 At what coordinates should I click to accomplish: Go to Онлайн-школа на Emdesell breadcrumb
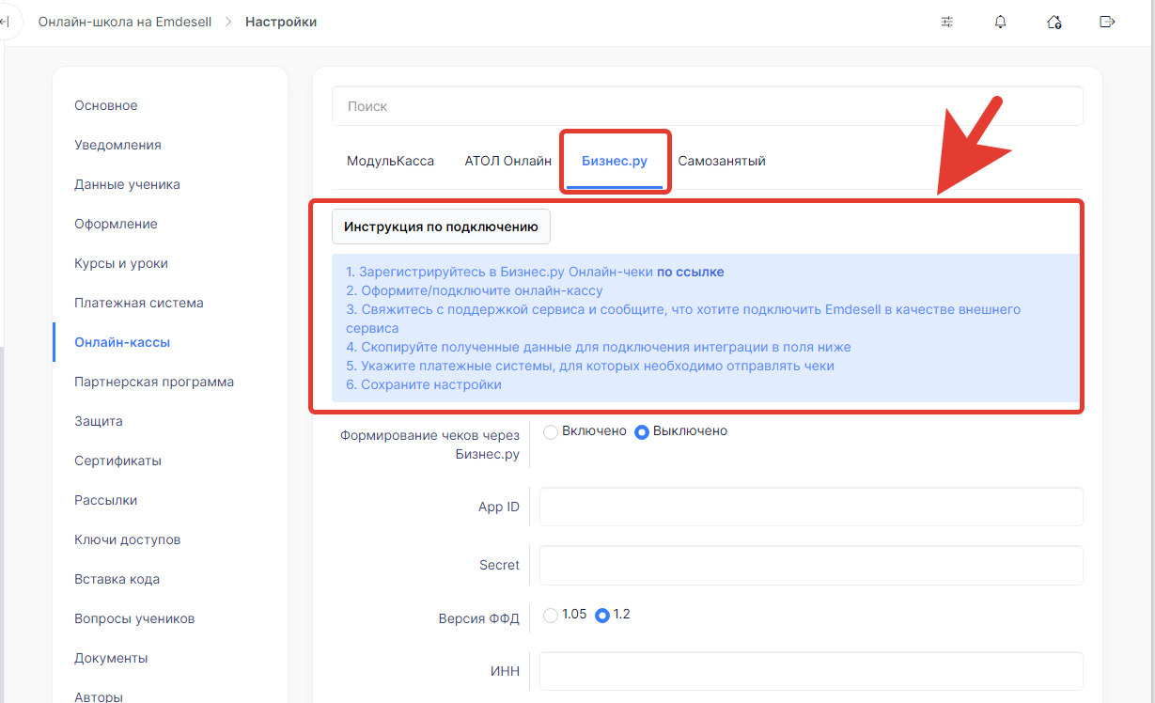click(124, 22)
